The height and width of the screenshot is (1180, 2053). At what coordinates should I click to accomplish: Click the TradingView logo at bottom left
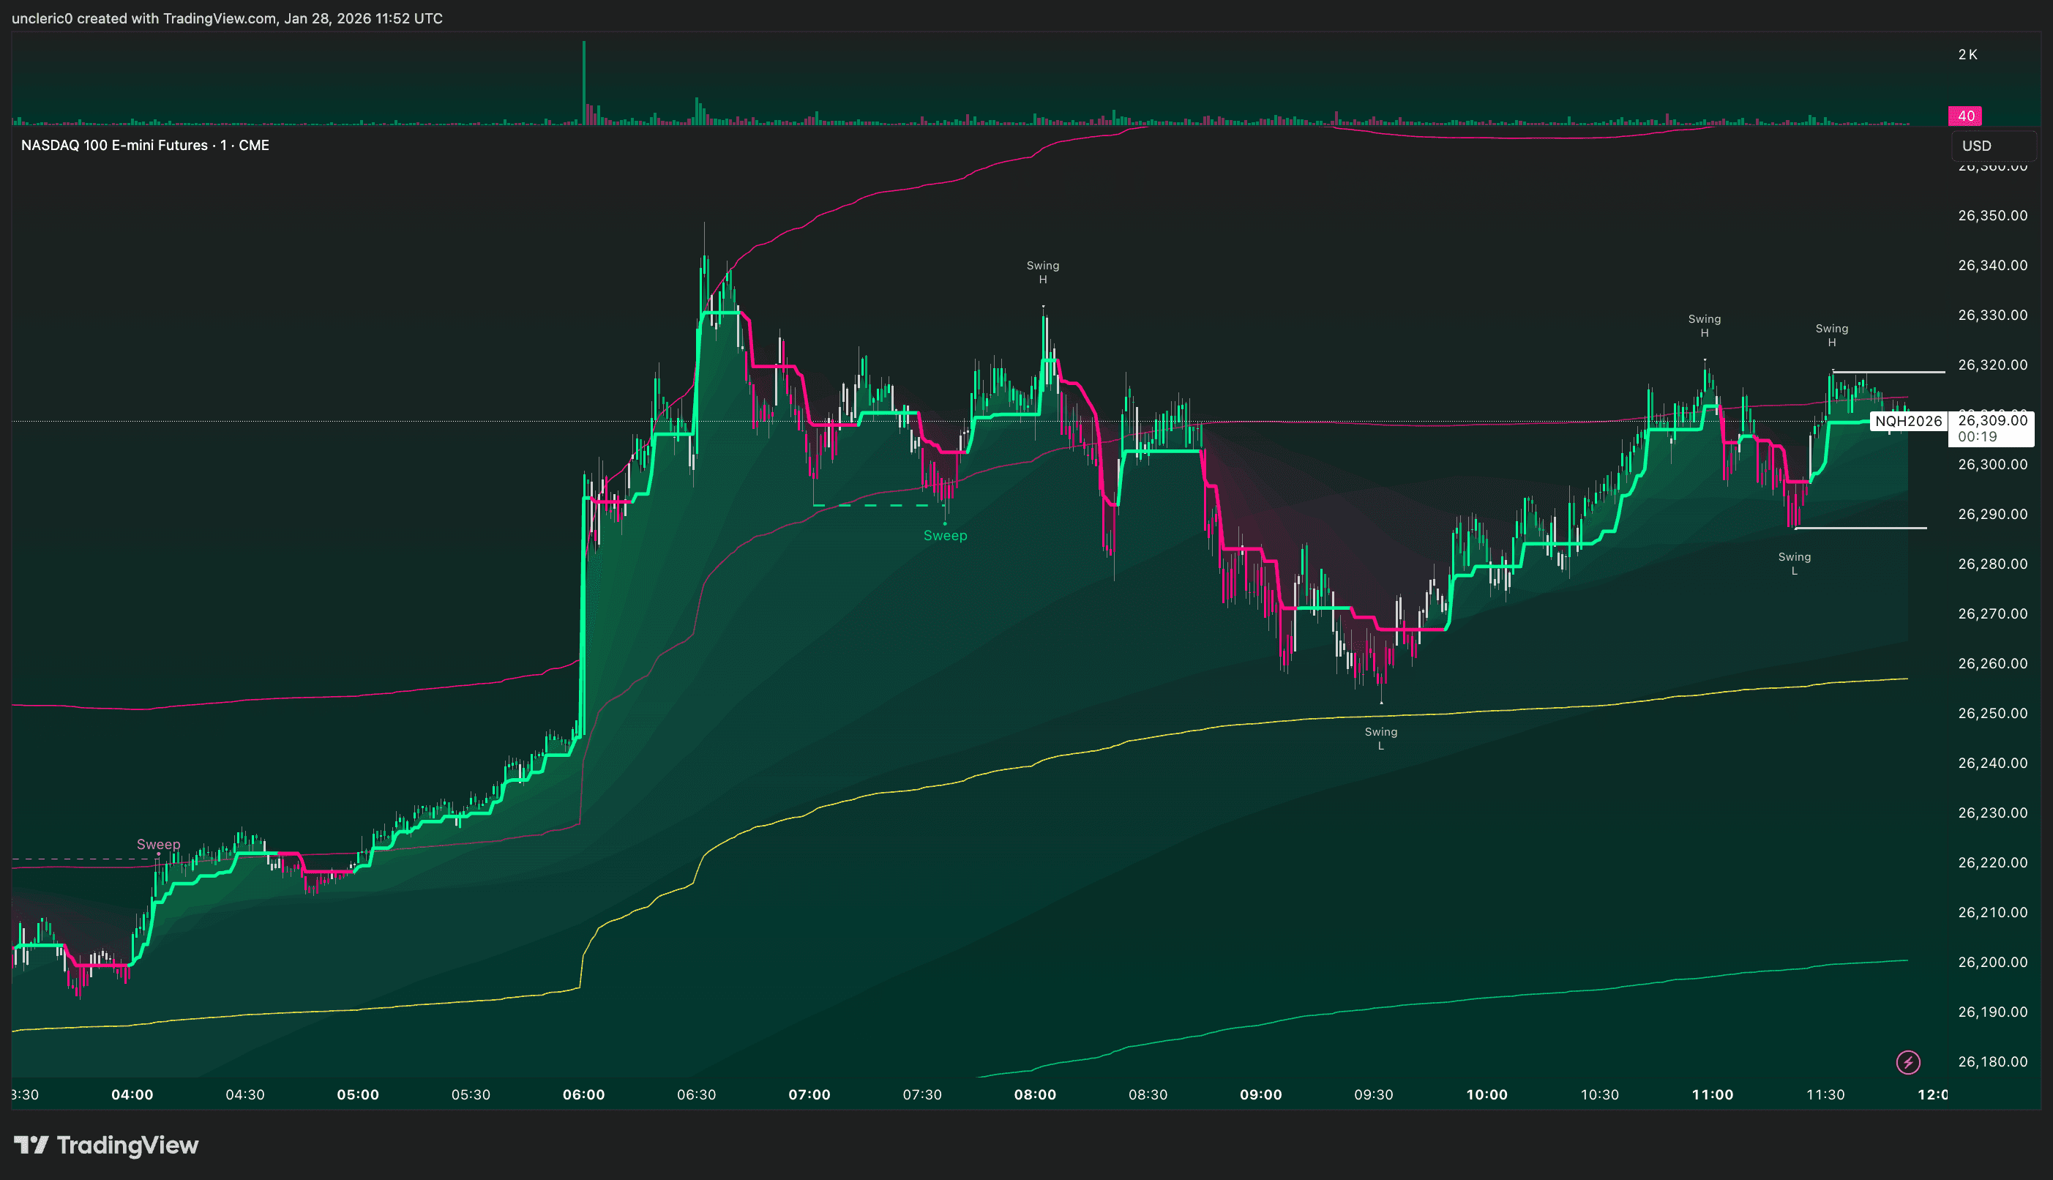coord(106,1145)
